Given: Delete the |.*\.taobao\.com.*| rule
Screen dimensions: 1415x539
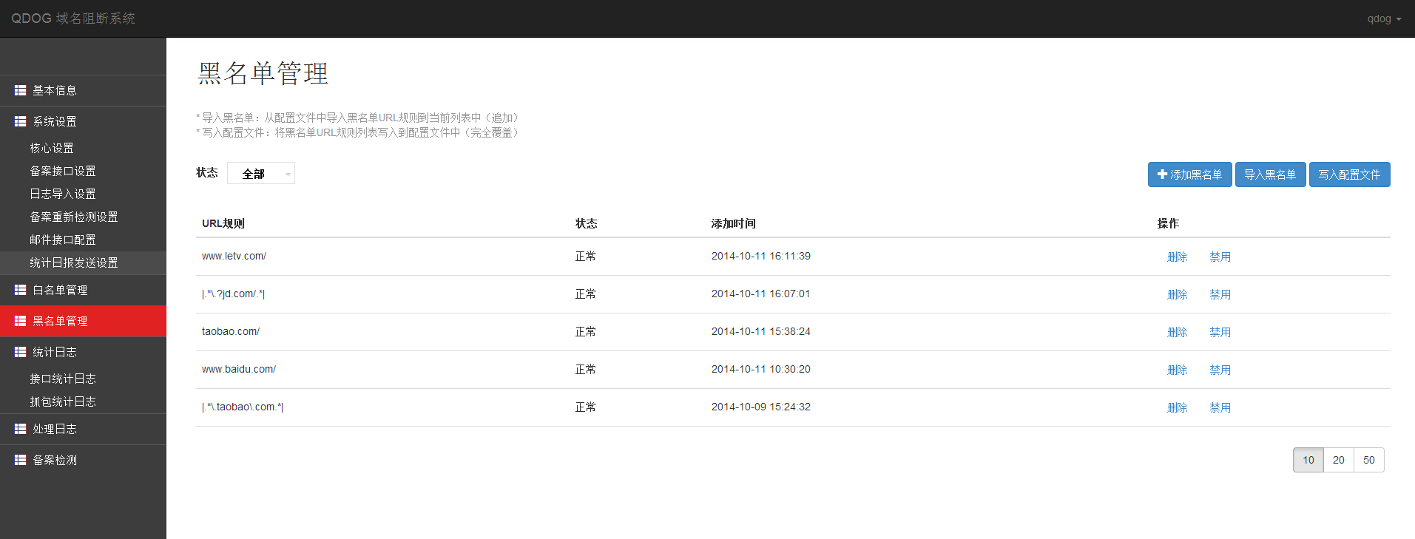Looking at the screenshot, I should click(x=1177, y=407).
